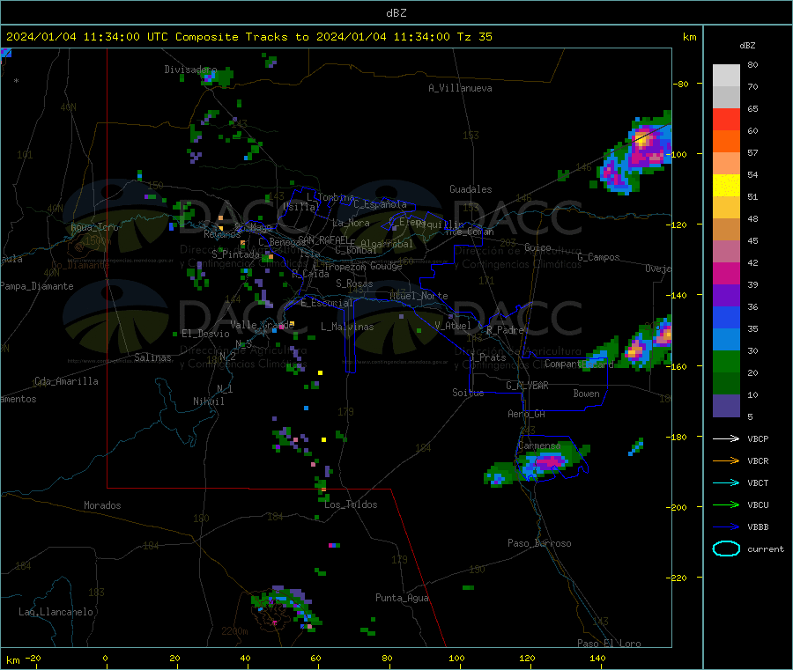Click the 'Atuel_Norte' map label

pyautogui.click(x=419, y=296)
